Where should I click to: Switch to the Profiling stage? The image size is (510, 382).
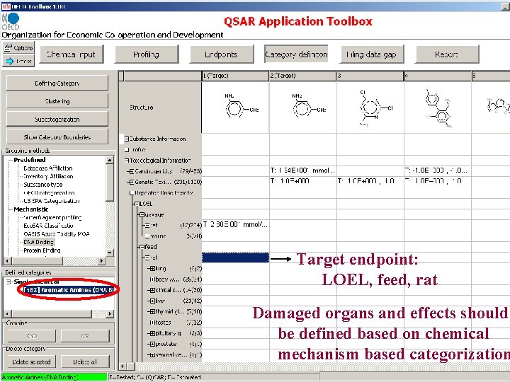(147, 54)
